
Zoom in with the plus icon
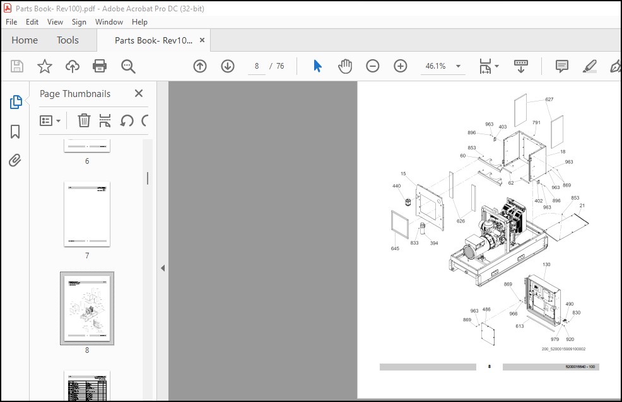coord(400,66)
